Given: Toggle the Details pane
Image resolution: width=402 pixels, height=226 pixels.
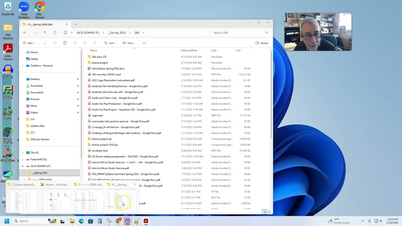Looking at the screenshot, I should click(x=262, y=43).
